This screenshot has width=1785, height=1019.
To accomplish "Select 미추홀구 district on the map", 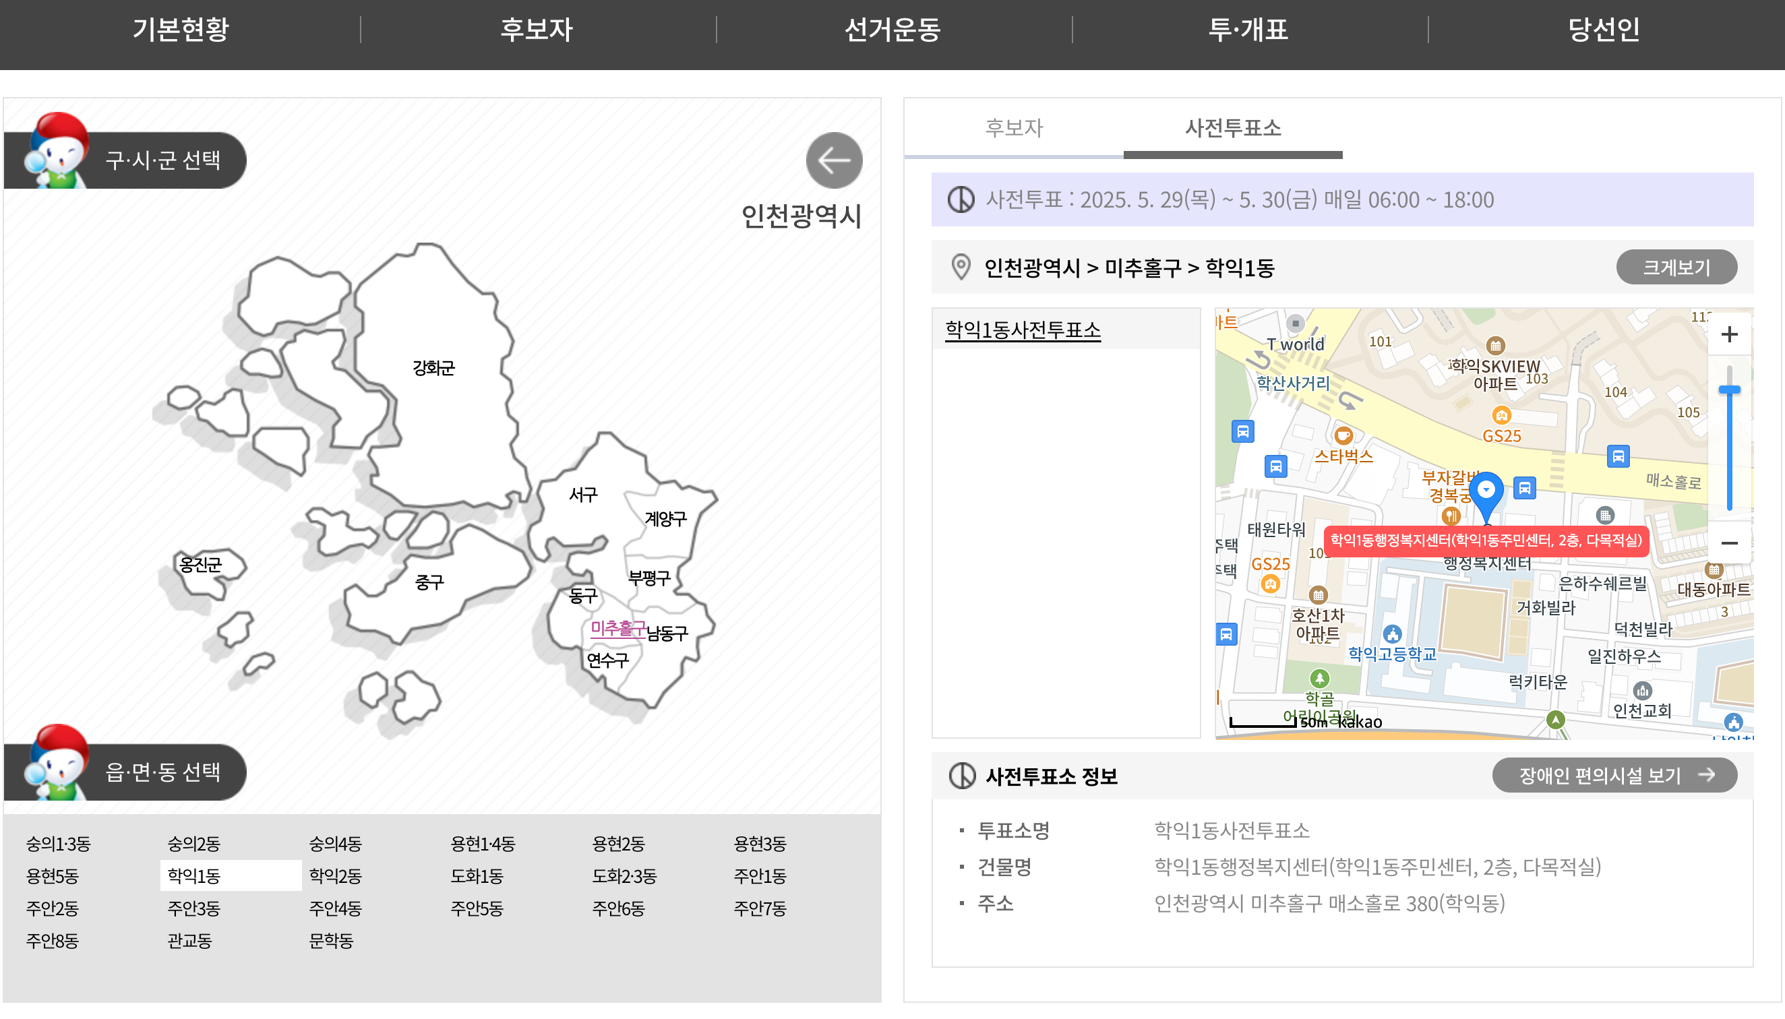I will [x=617, y=628].
